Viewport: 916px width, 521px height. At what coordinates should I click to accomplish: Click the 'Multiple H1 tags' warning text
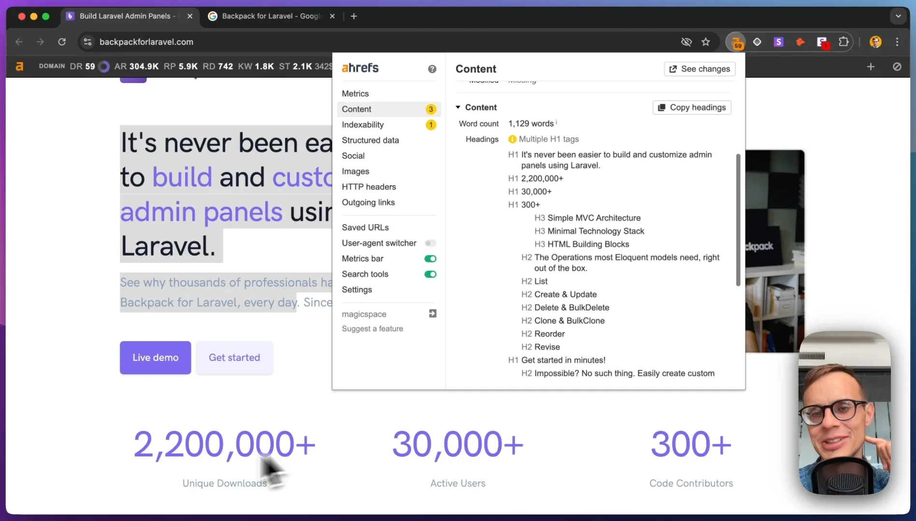pos(548,139)
